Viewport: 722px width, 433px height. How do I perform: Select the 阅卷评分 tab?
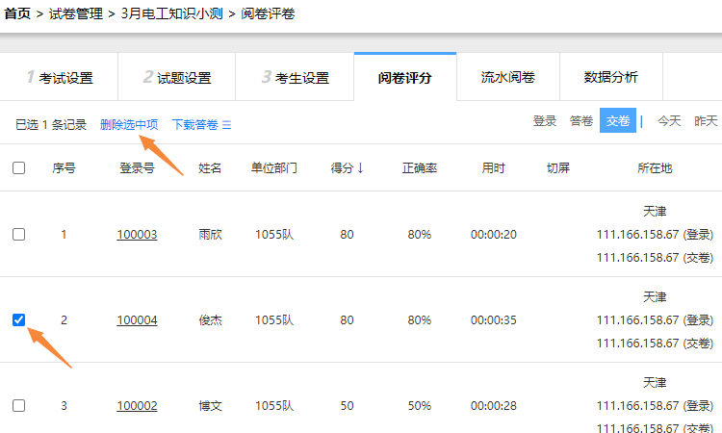[405, 77]
